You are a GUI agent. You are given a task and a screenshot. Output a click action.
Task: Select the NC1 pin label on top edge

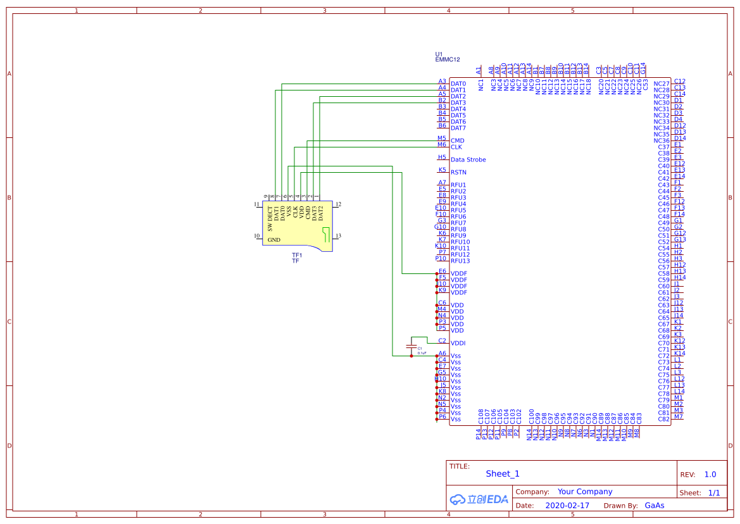pos(481,85)
